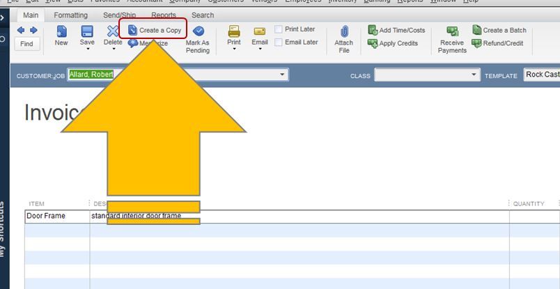Create a New invoice
The height and width of the screenshot is (289, 560).
coord(61,36)
